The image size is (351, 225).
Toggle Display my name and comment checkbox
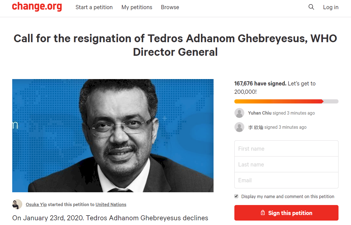[236, 196]
